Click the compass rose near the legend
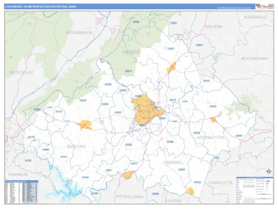278x209 pixels. point(269,171)
